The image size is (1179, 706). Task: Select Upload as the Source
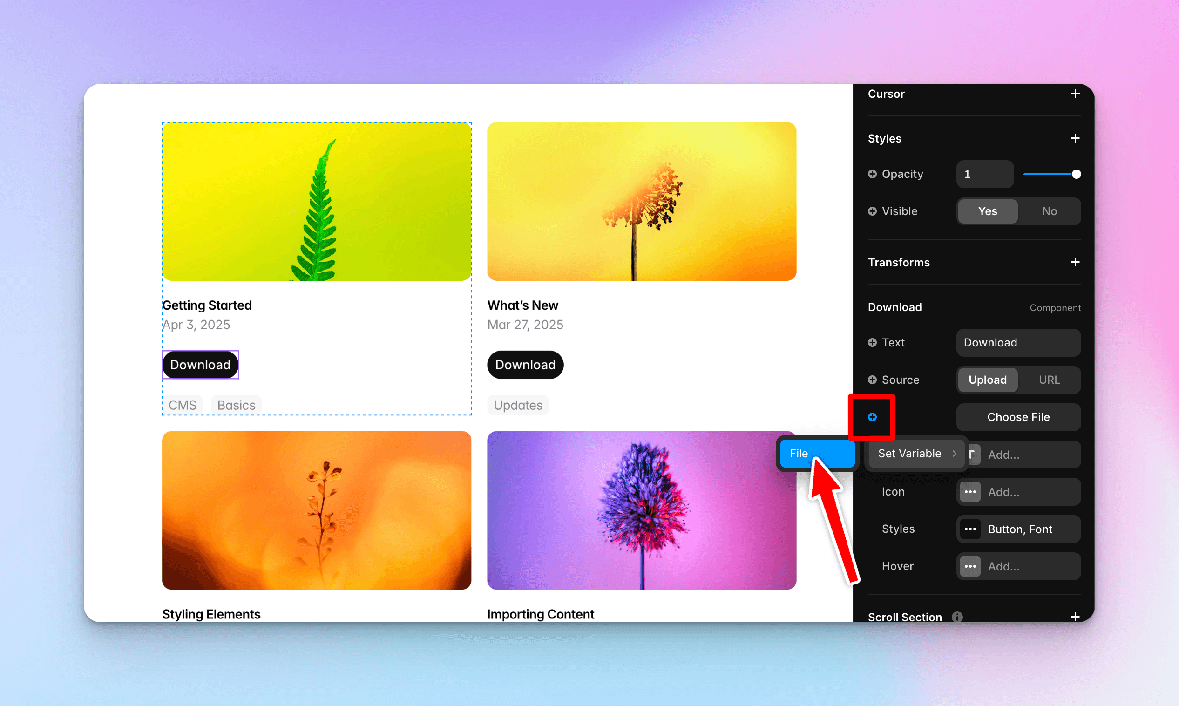[x=987, y=380]
